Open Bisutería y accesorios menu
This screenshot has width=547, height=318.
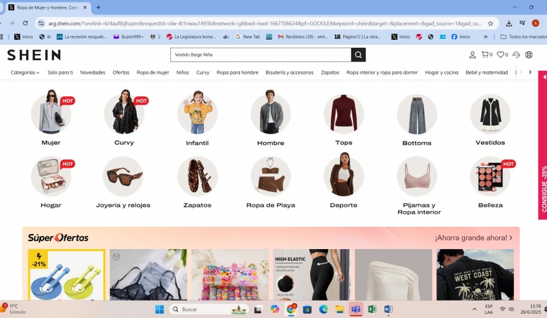point(290,73)
